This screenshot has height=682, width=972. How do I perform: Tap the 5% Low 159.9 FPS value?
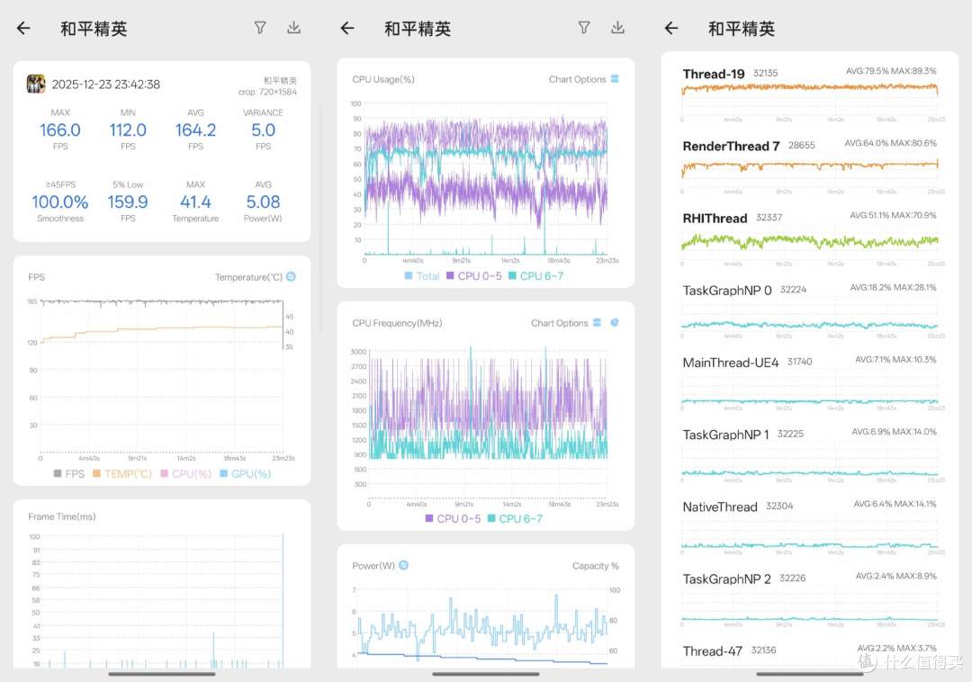[128, 202]
